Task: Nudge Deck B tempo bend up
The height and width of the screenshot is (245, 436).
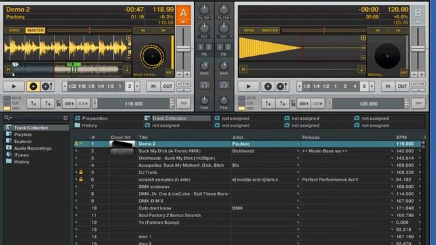Action: point(398,30)
